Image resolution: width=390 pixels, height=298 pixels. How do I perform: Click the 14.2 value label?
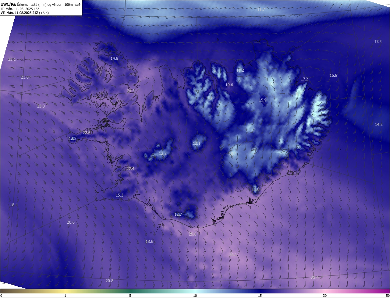[379, 124]
